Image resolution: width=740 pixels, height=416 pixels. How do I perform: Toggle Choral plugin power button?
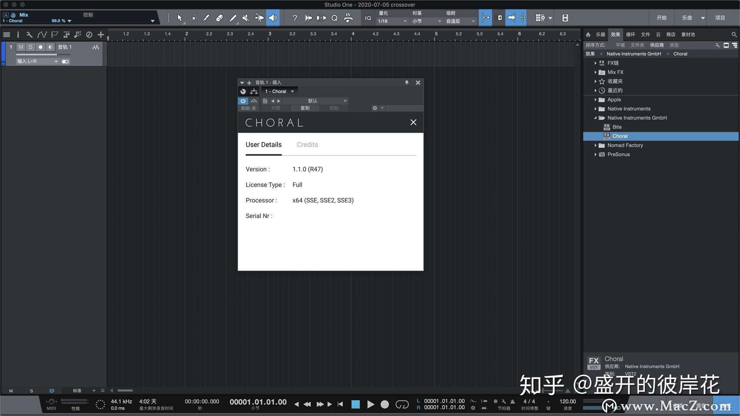pyautogui.click(x=243, y=101)
